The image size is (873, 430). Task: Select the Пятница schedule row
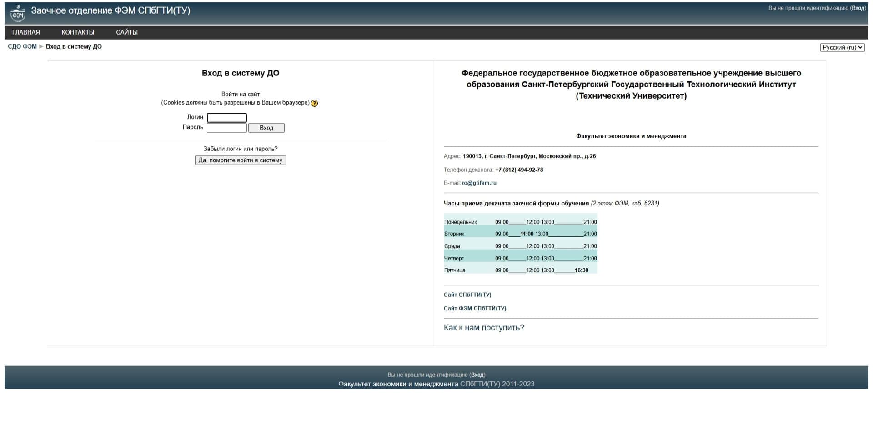pyautogui.click(x=521, y=268)
